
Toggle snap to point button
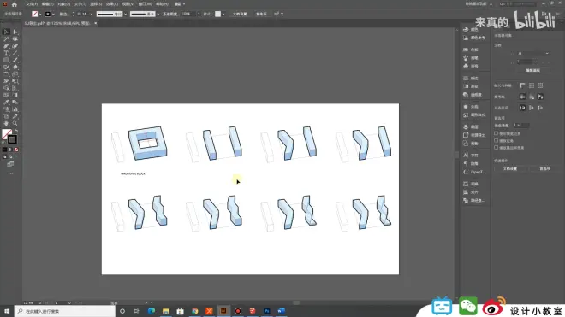(522, 108)
